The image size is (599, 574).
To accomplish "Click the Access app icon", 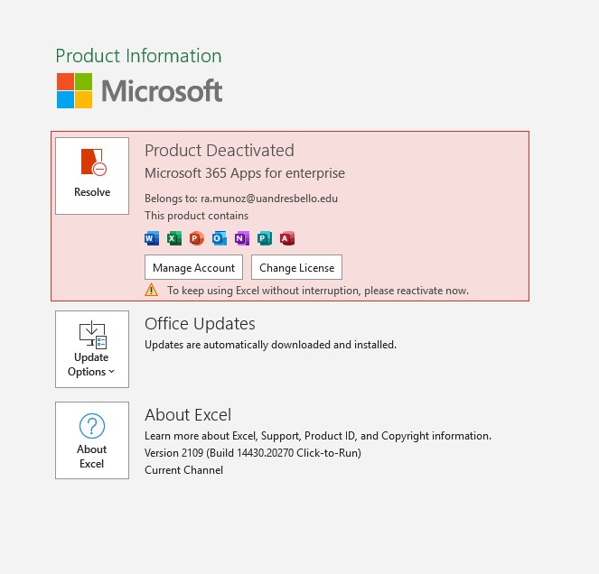I will tap(287, 239).
